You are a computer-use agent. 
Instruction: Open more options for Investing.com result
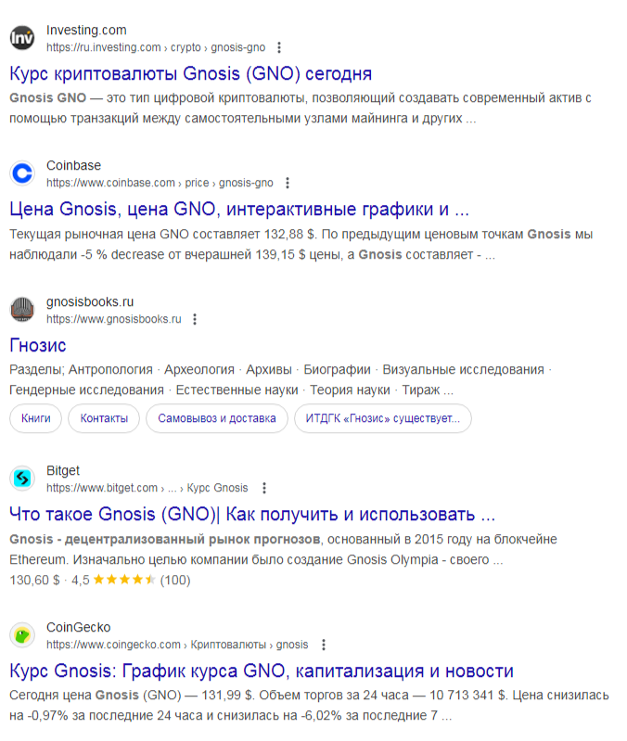tap(279, 47)
